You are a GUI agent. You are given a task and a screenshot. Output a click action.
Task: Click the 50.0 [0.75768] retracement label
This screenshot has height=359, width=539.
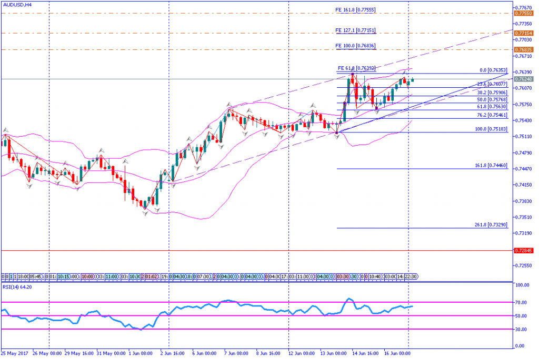click(x=492, y=99)
